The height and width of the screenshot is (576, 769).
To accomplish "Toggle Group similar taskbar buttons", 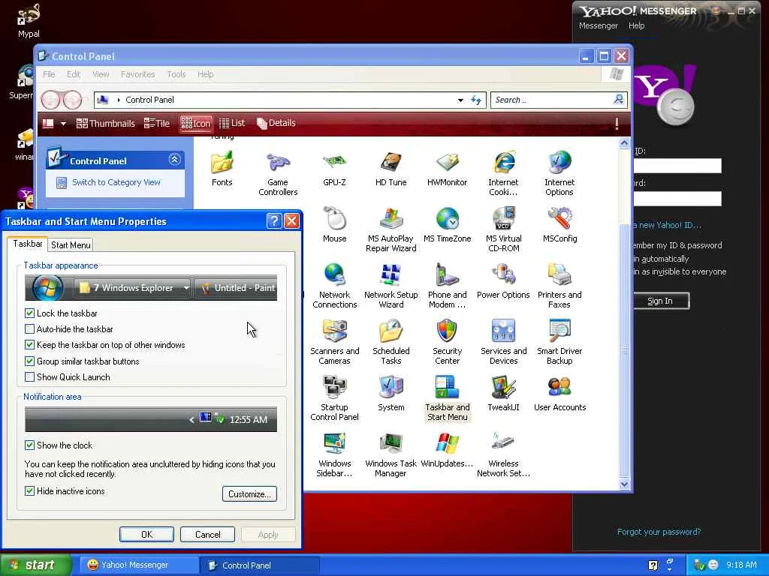I will click(29, 361).
